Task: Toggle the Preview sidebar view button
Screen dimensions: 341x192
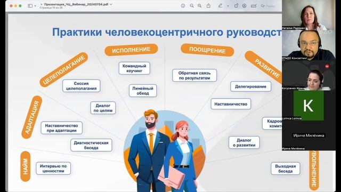Action: (x=30, y=6)
